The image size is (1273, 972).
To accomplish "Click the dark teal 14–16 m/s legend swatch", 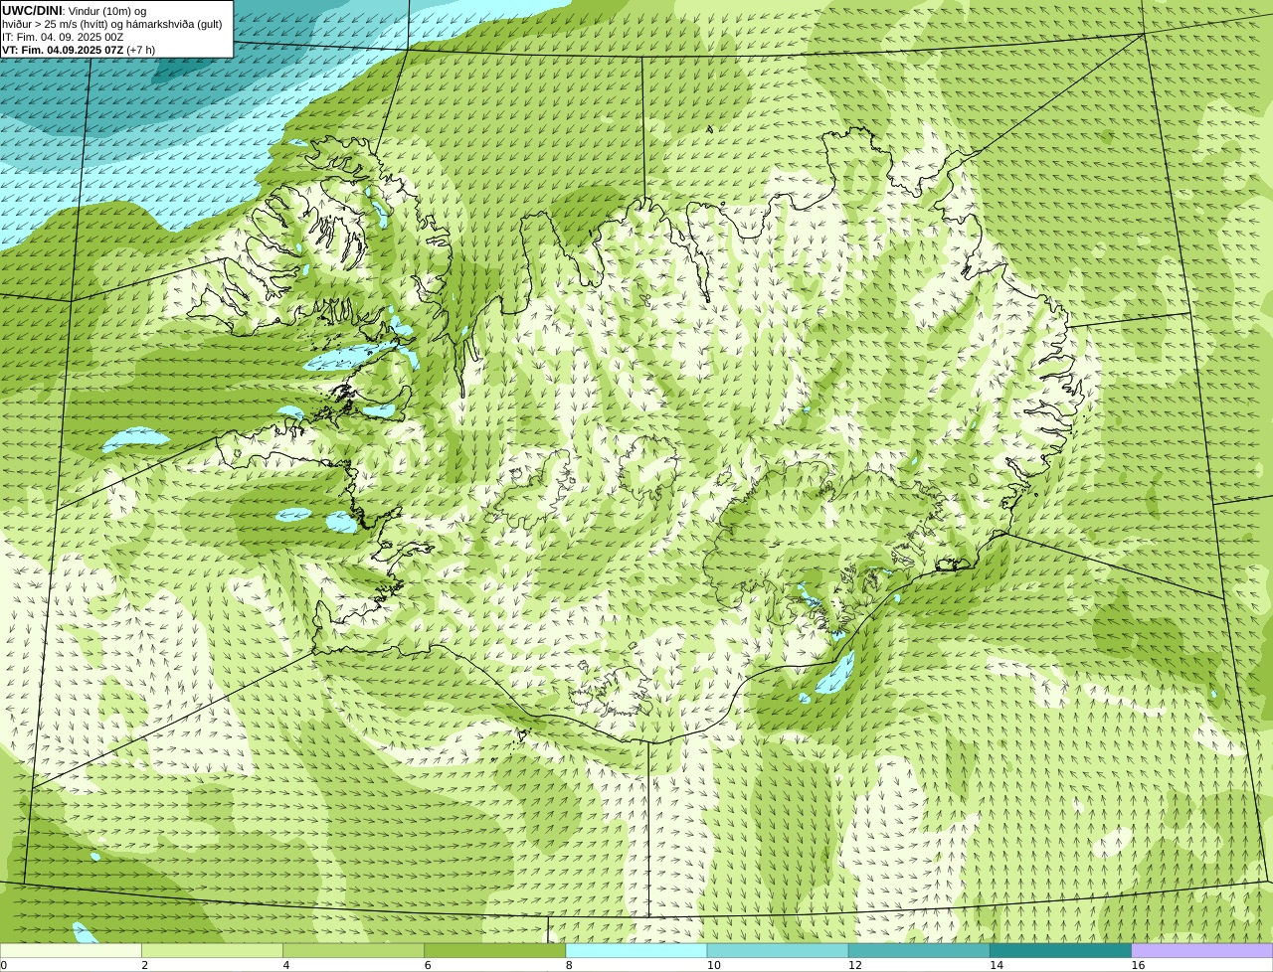I will tap(1061, 951).
